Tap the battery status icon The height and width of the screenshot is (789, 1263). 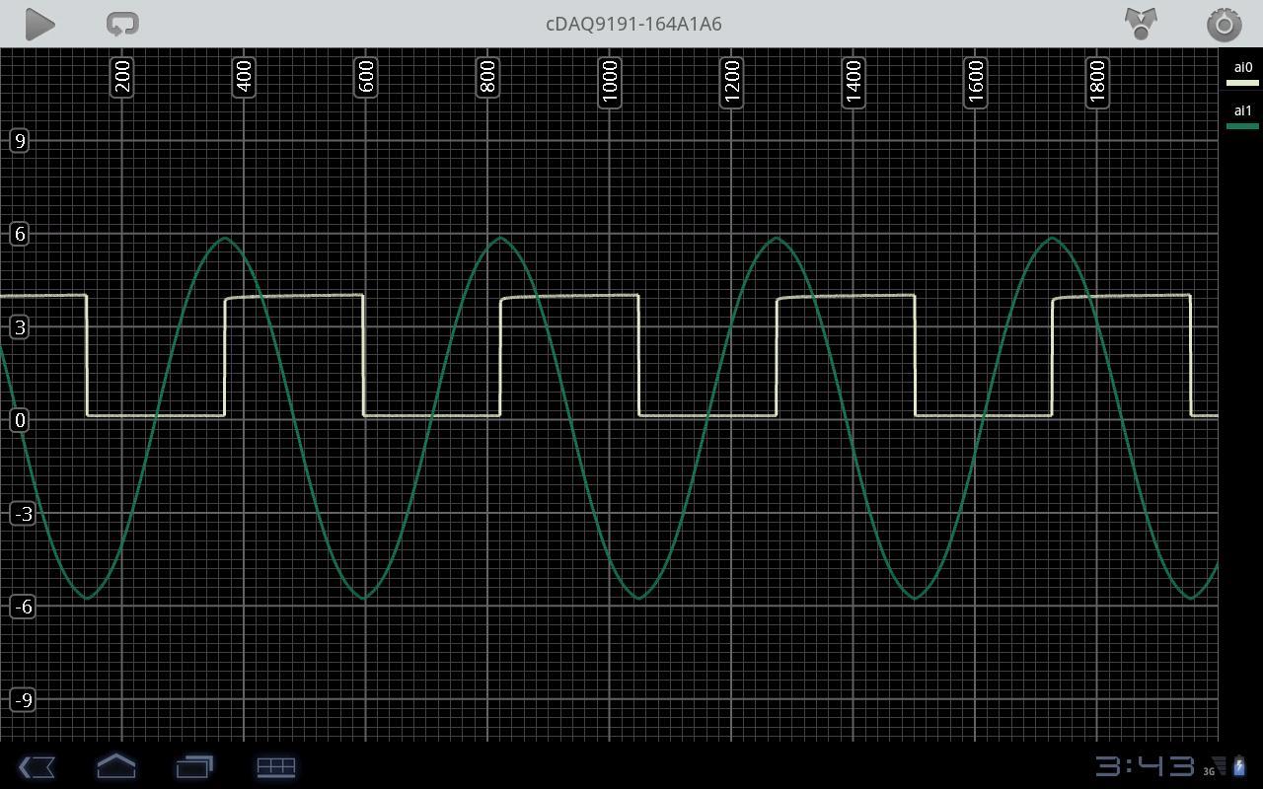click(1239, 766)
